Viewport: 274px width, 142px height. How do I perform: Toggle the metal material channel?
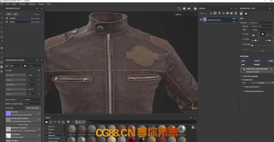pos(257,60)
